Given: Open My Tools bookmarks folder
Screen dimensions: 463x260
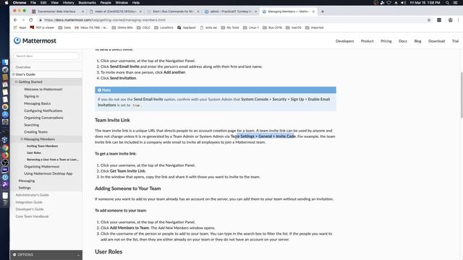Looking at the screenshot, I should tap(230, 27).
